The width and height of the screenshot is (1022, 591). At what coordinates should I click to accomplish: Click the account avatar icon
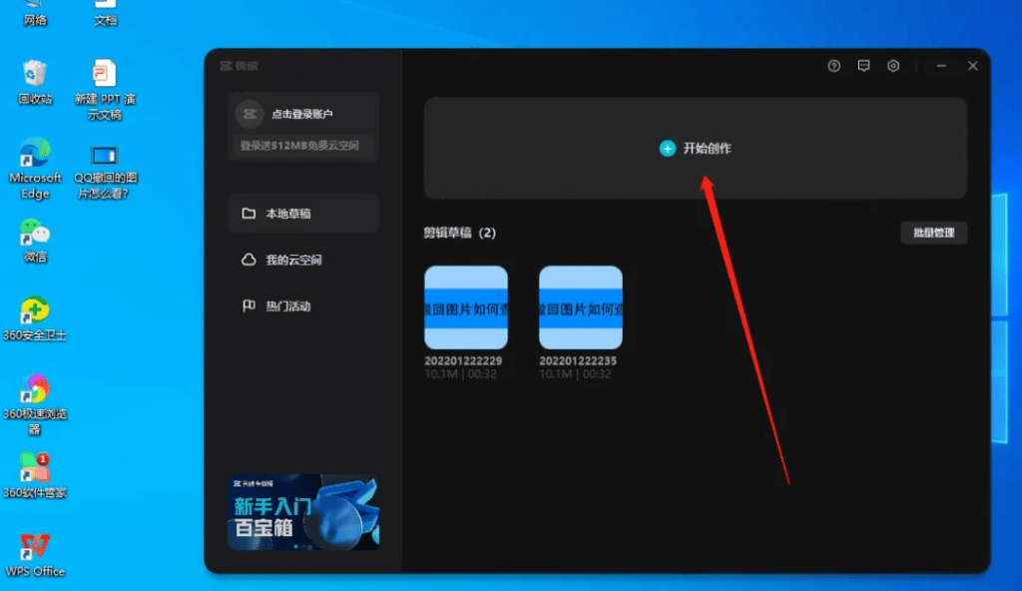click(x=250, y=114)
